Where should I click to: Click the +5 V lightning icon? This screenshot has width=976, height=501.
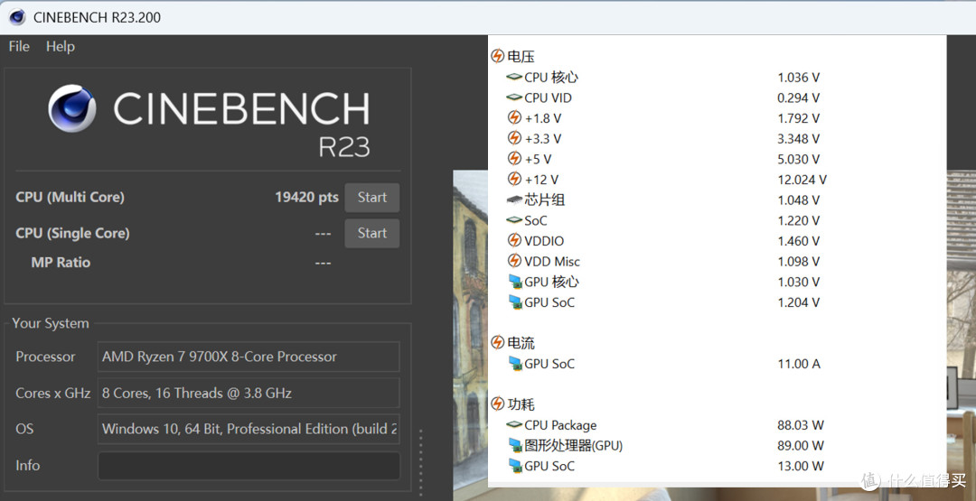[514, 159]
